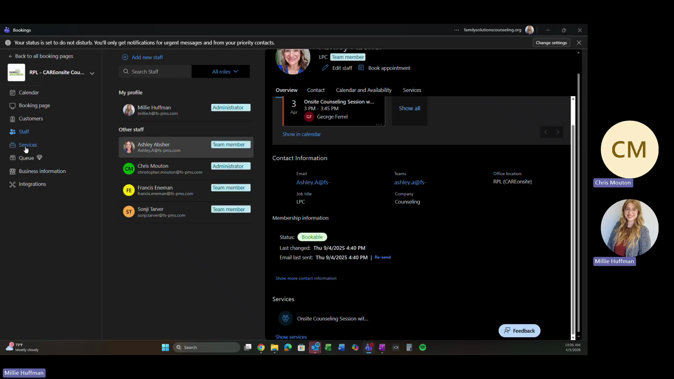
Task: Switch to the Contact tab
Action: [316, 90]
